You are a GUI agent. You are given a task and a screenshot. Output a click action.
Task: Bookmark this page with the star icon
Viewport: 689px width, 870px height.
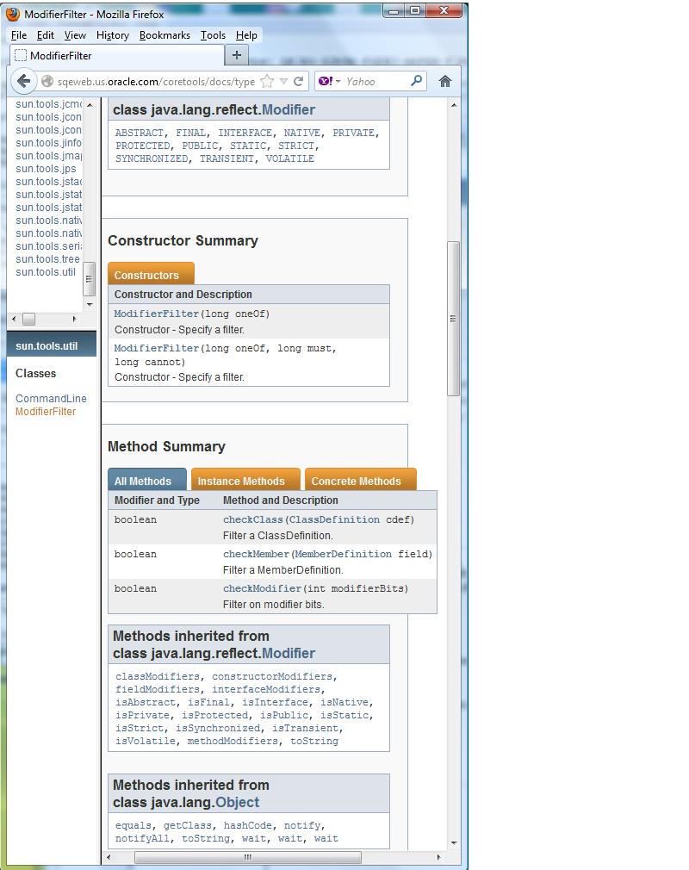[x=267, y=81]
